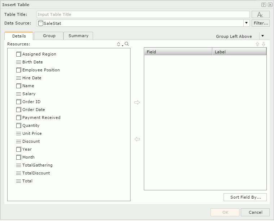Open the Details tab
Viewport: 274px width, 221px height.
point(19,36)
